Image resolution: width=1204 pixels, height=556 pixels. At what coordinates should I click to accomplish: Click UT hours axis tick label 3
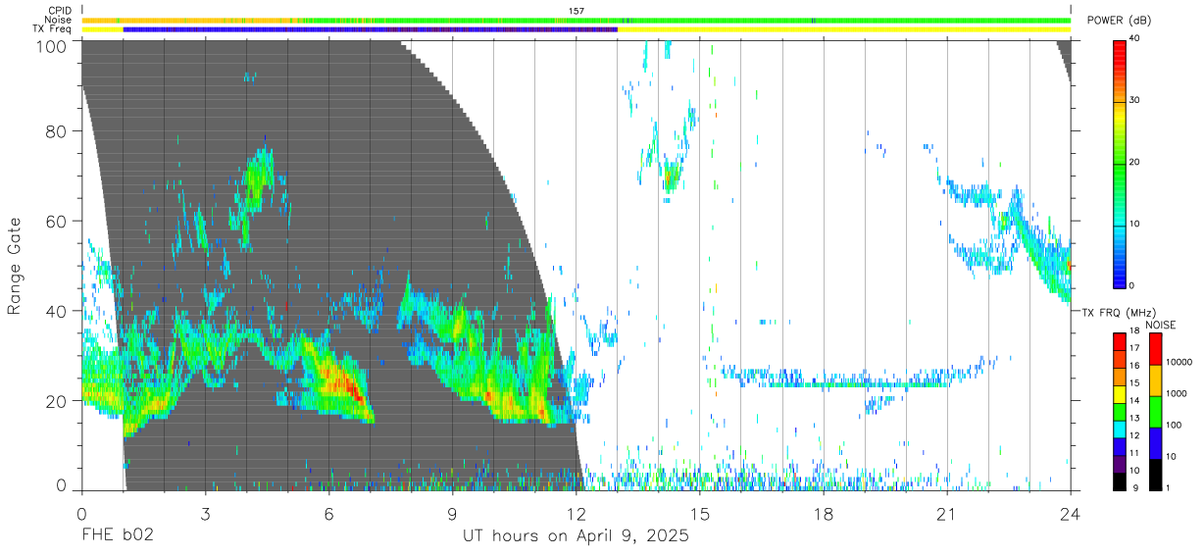(x=205, y=513)
